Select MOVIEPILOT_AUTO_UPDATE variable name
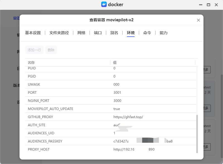This screenshot has width=223, height=164. tap(50, 109)
